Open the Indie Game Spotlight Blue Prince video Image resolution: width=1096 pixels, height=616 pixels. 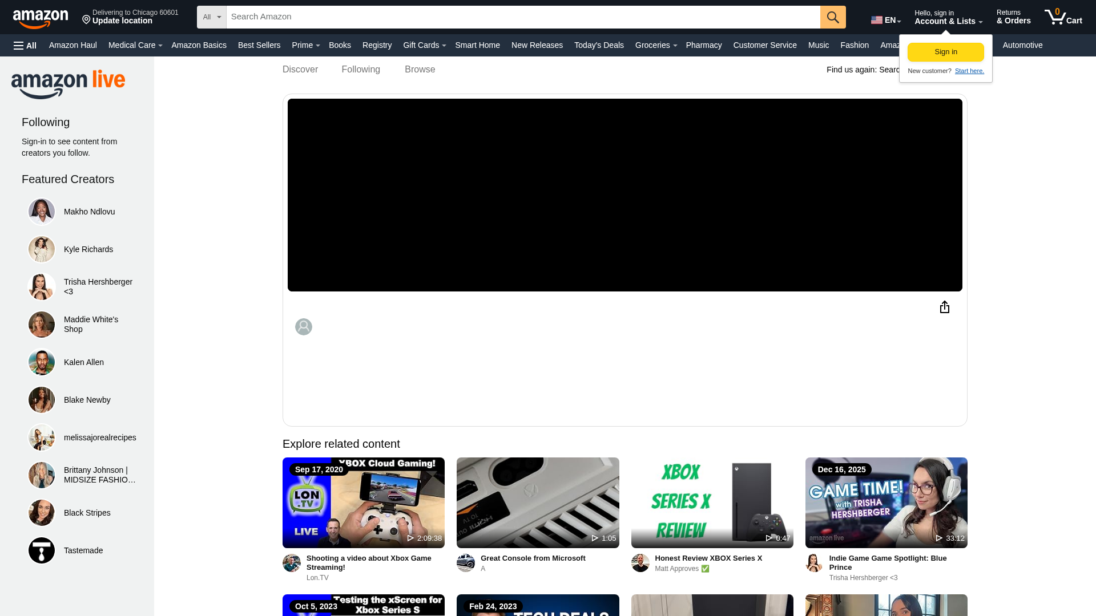click(x=885, y=502)
